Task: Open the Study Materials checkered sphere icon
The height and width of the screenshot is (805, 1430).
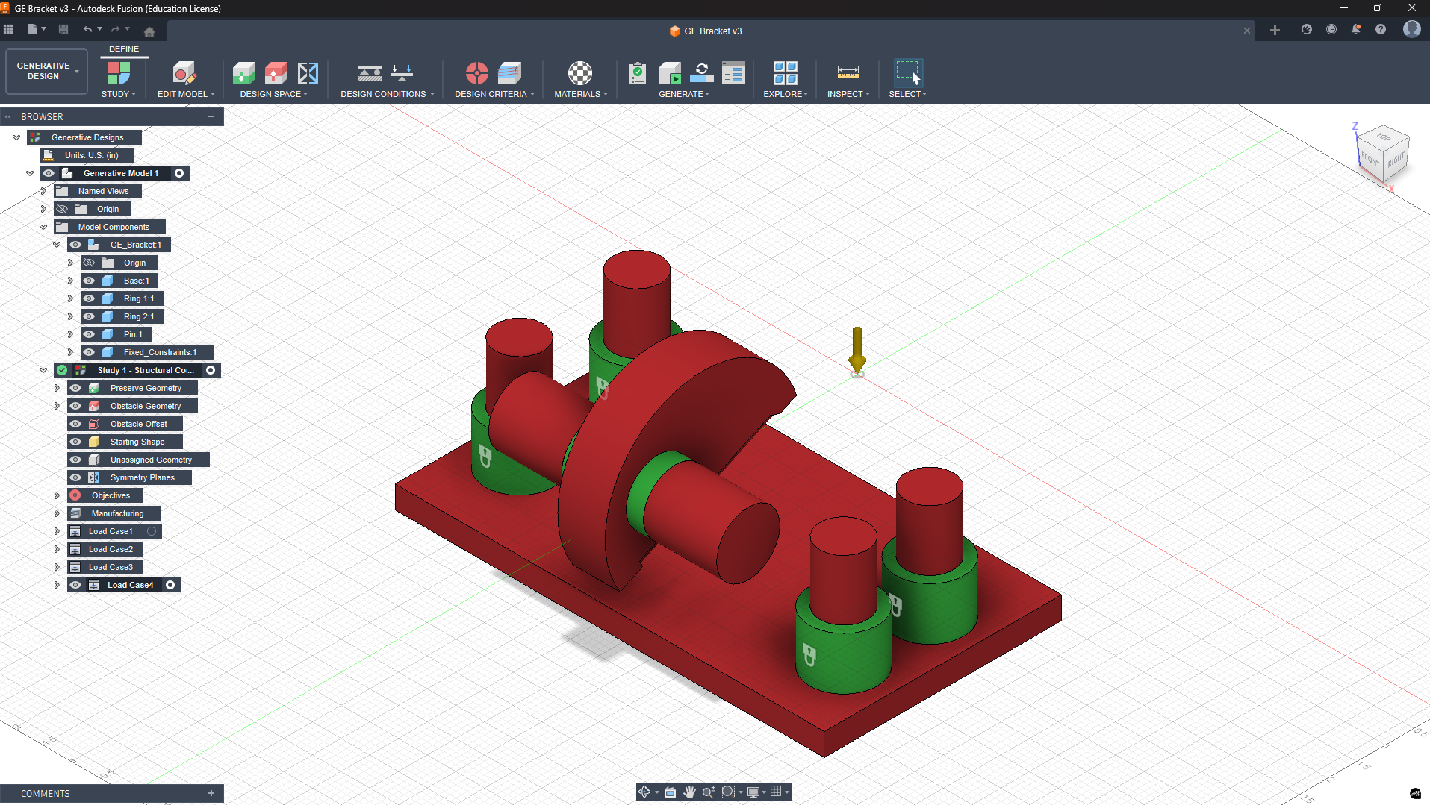Action: (x=580, y=73)
